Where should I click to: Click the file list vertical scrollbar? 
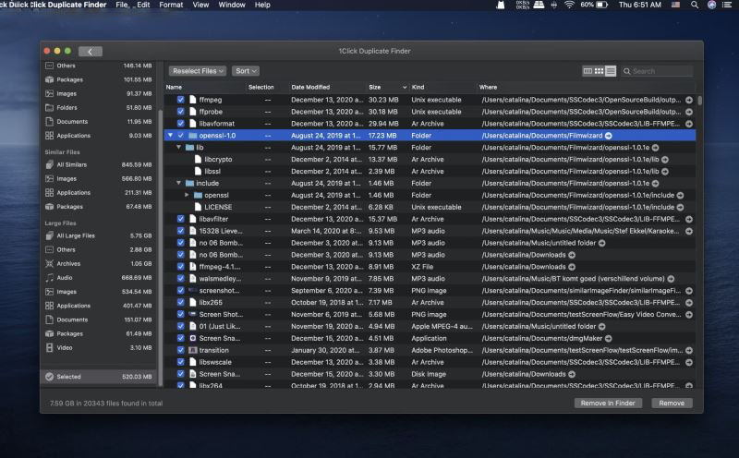[700, 101]
